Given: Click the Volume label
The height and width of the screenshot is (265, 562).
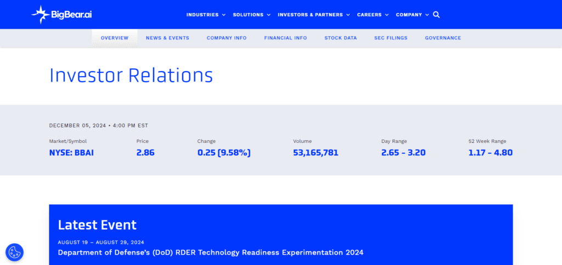Looking at the screenshot, I should (302, 141).
